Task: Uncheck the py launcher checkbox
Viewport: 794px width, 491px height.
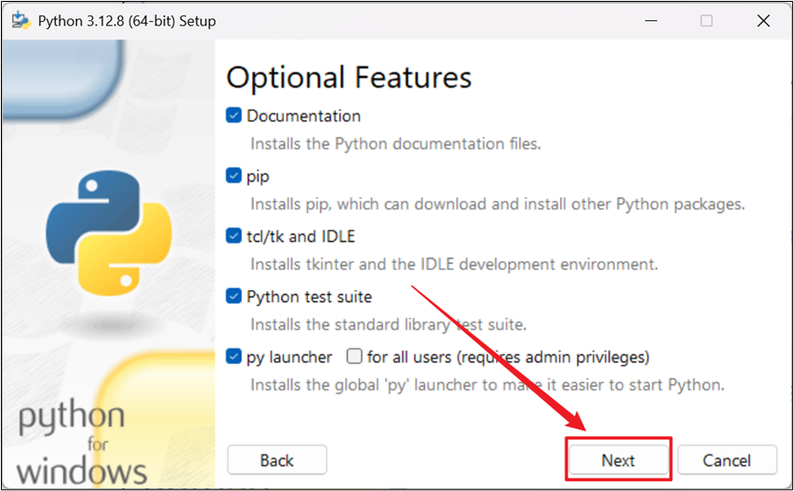Action: pyautogui.click(x=233, y=357)
